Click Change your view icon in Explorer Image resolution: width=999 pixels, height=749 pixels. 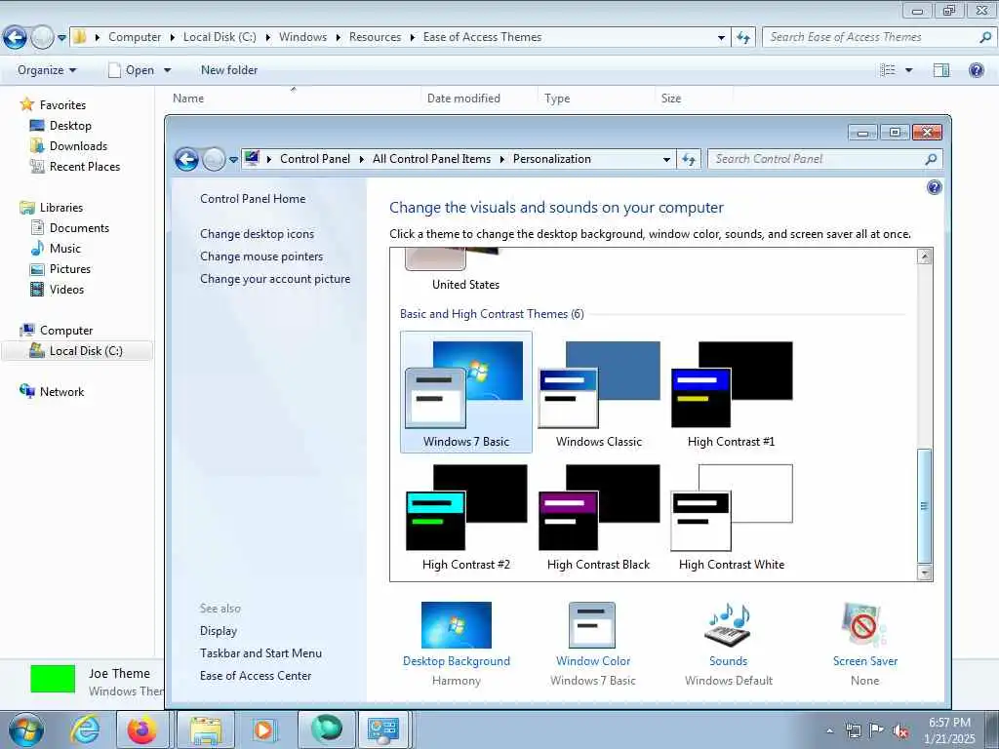[888, 70]
